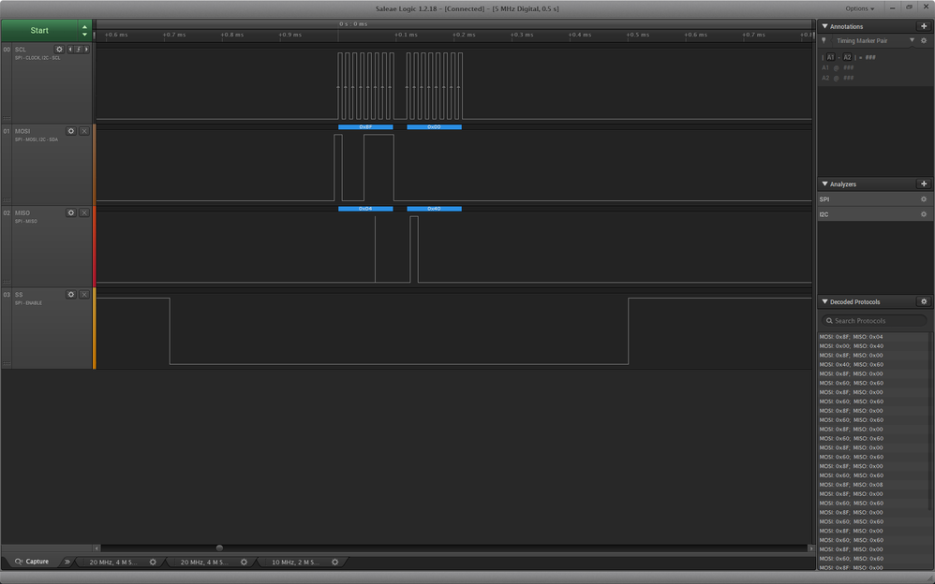This screenshot has height=584, width=935.
Task: Open MISO channel settings gear
Action: pos(71,212)
